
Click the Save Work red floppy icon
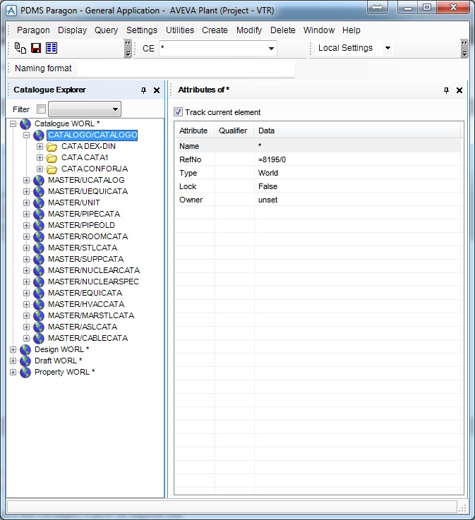(x=36, y=48)
